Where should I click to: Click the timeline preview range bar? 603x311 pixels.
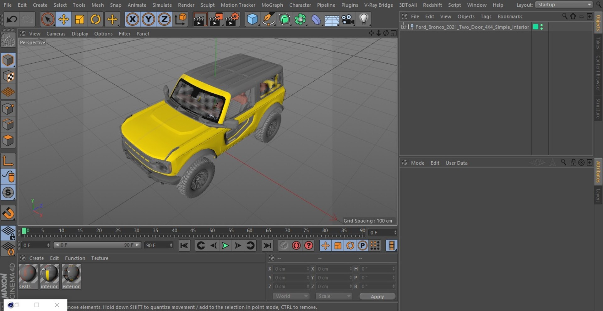(x=97, y=245)
